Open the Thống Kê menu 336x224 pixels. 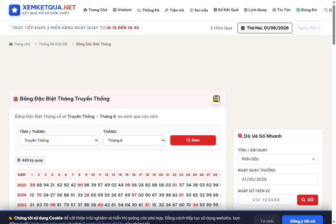tap(148, 10)
